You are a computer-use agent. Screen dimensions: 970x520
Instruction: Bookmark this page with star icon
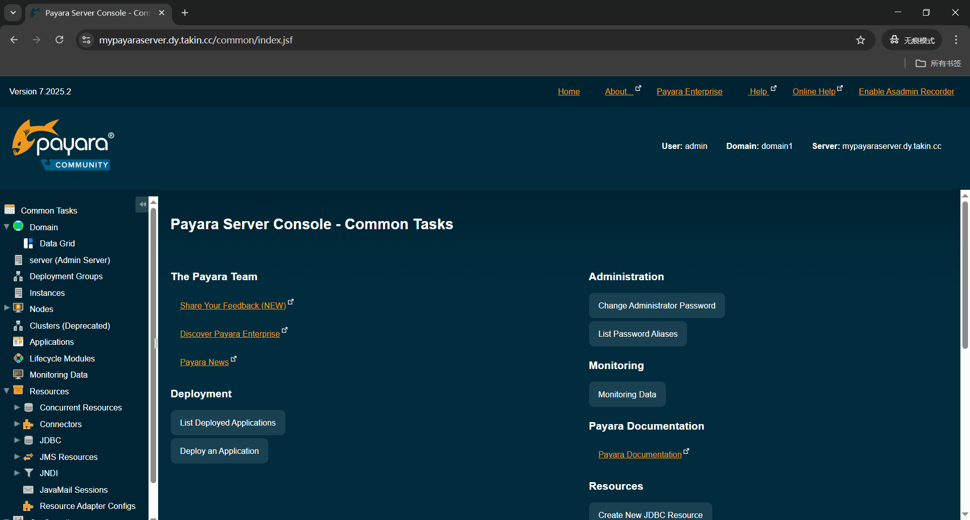pyautogui.click(x=860, y=40)
